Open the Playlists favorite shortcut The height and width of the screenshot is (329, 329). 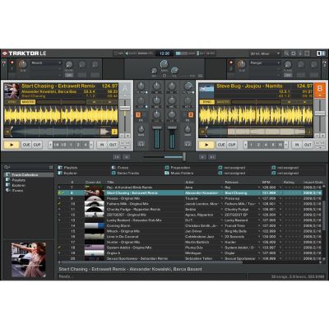67,168
